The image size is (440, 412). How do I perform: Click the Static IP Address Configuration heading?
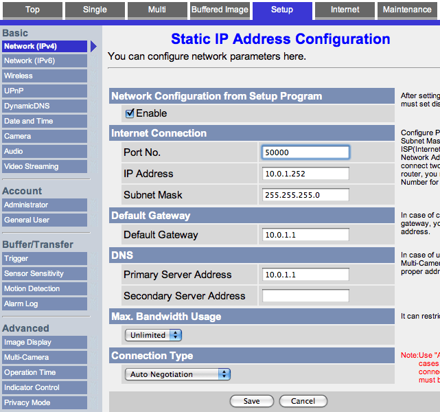281,38
